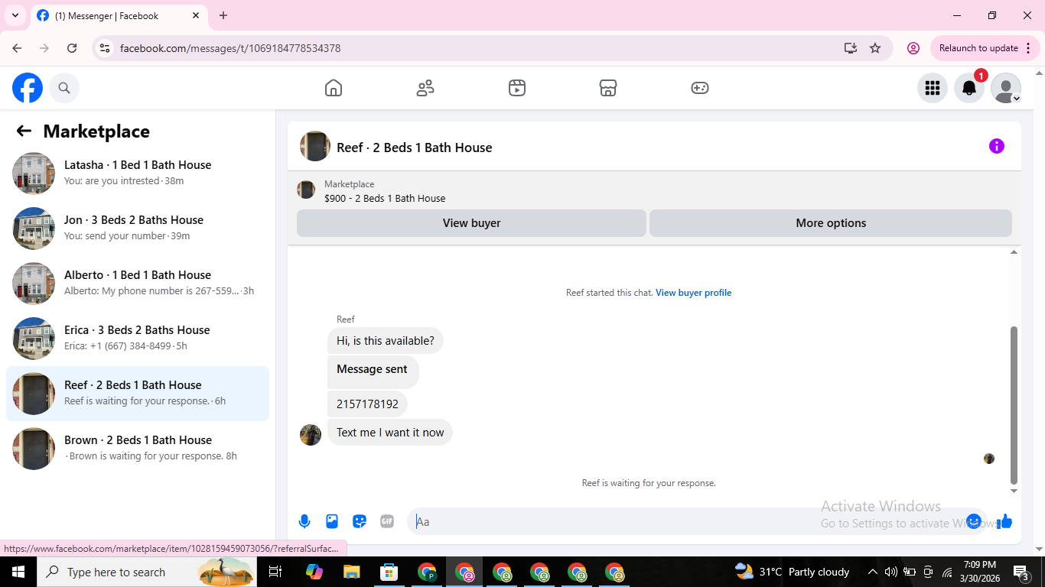Attach a photo with the image icon
This screenshot has width=1045, height=587.
(x=332, y=521)
